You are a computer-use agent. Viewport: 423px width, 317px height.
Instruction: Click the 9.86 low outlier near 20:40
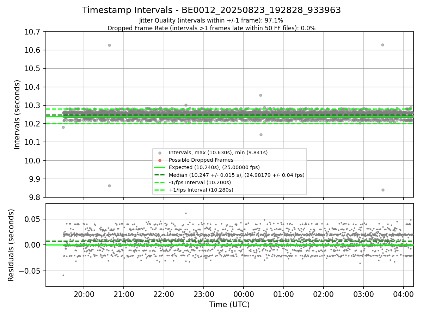pyautogui.click(x=109, y=186)
